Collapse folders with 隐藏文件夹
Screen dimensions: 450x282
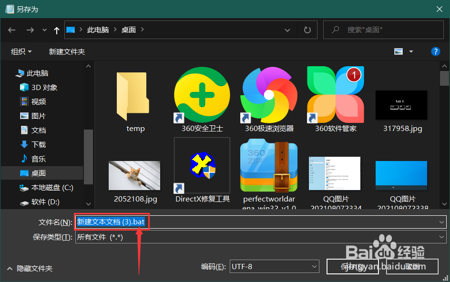pyautogui.click(x=30, y=269)
